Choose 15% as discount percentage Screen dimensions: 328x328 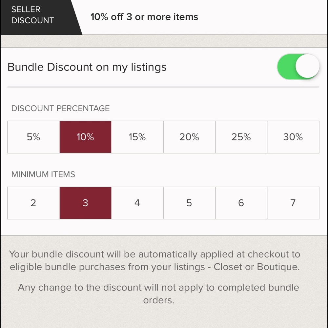(x=137, y=137)
